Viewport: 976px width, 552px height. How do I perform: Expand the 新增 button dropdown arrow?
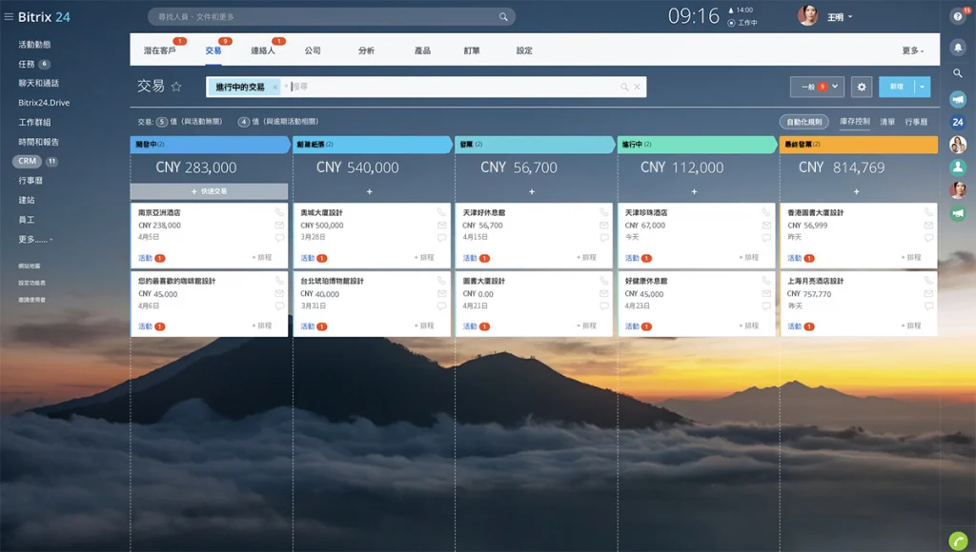[922, 87]
